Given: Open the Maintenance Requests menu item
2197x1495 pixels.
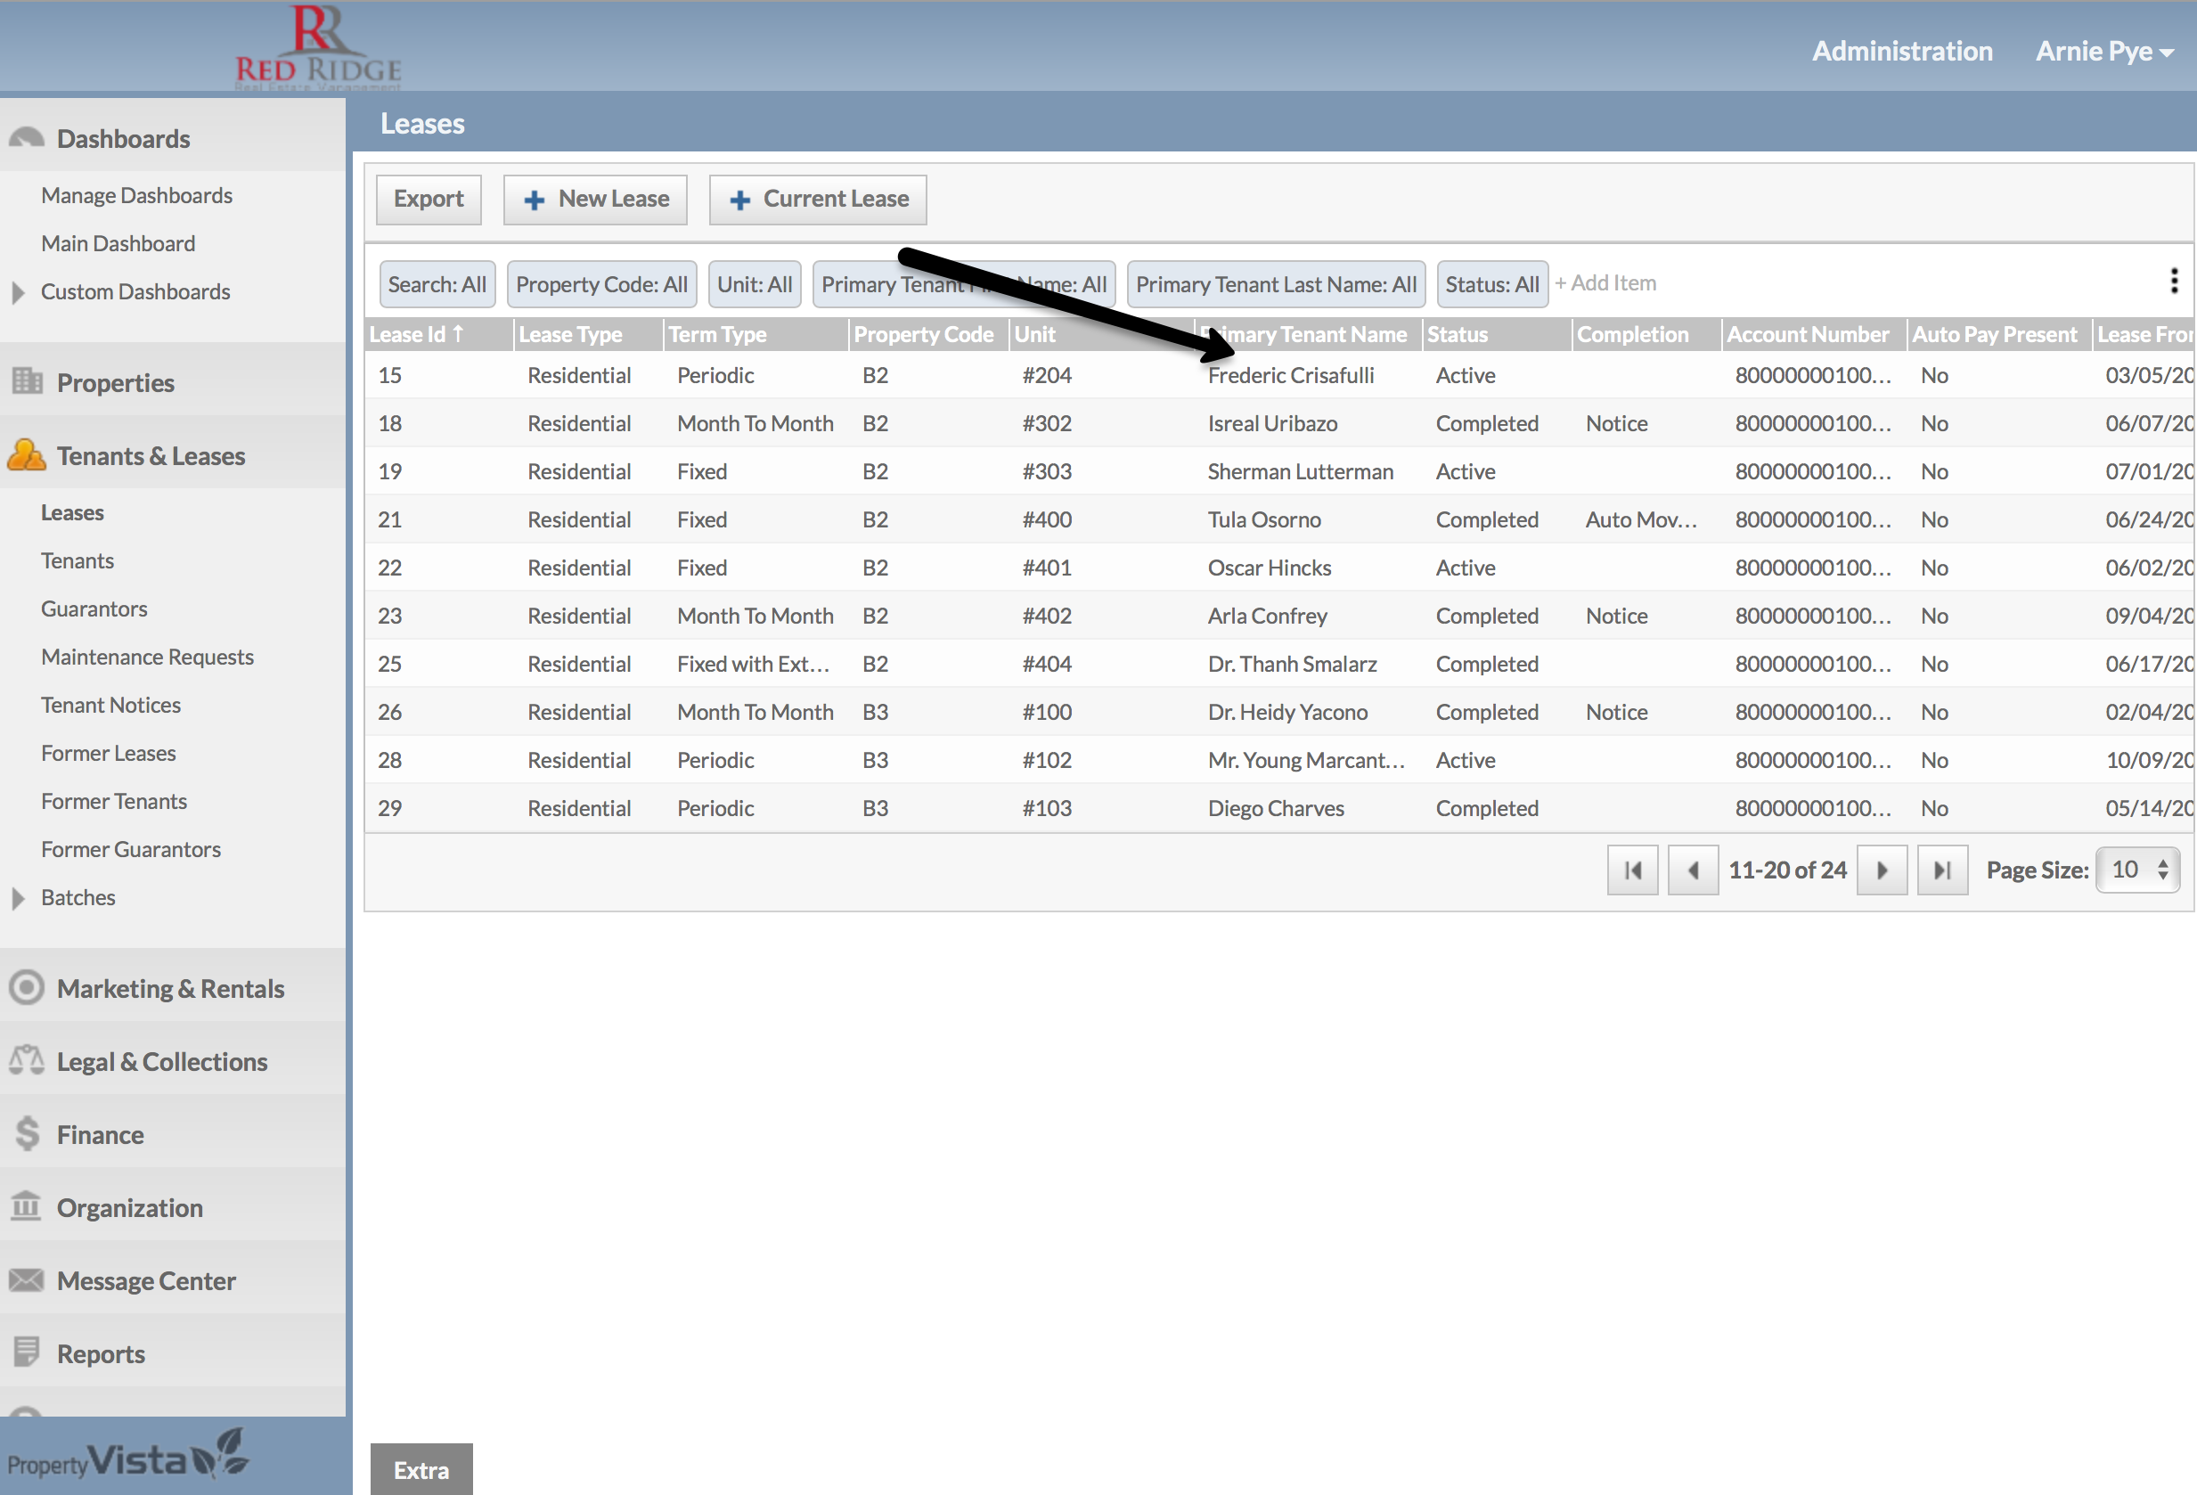Looking at the screenshot, I should click(x=148, y=658).
